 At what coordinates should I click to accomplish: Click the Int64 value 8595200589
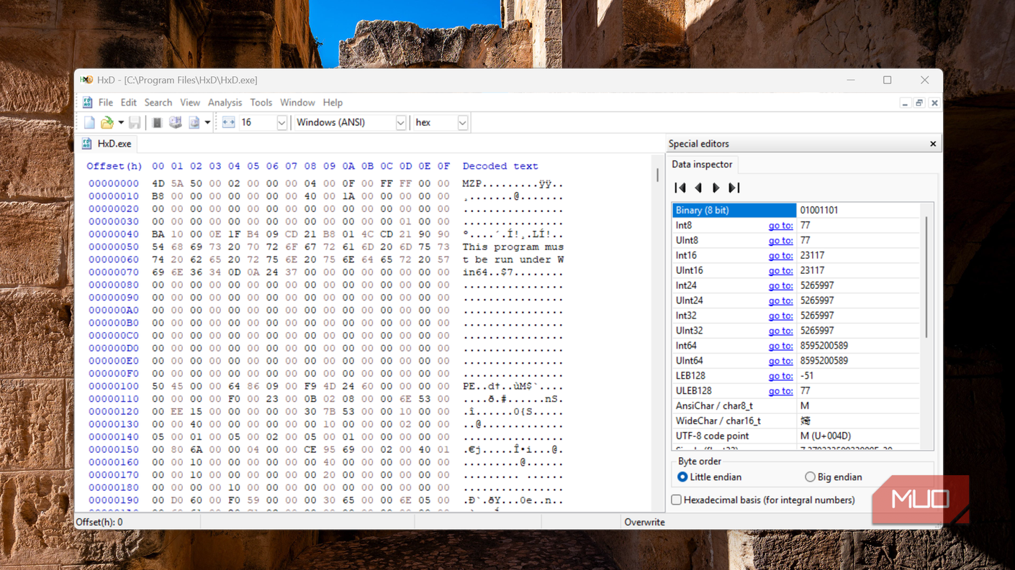824,346
